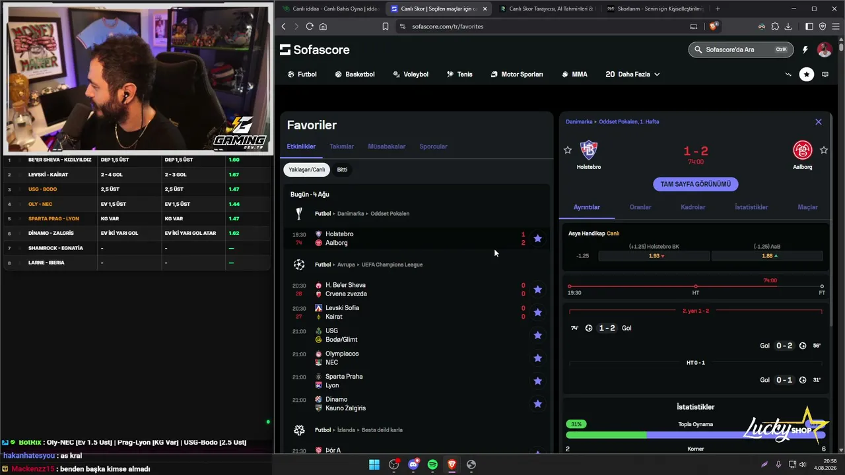Select the Yaklaşan/Canlı filter chip
Image resolution: width=845 pixels, height=475 pixels.
point(307,170)
